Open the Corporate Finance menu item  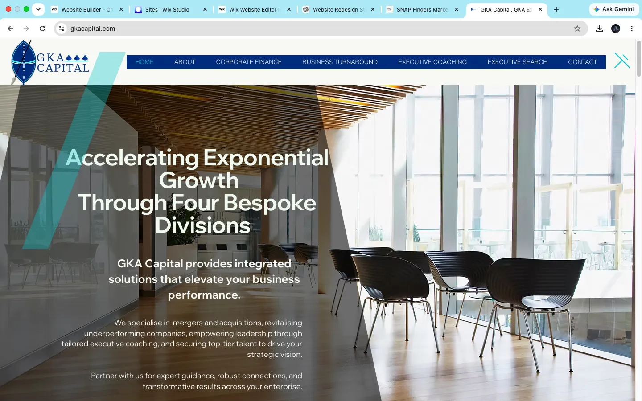249,62
